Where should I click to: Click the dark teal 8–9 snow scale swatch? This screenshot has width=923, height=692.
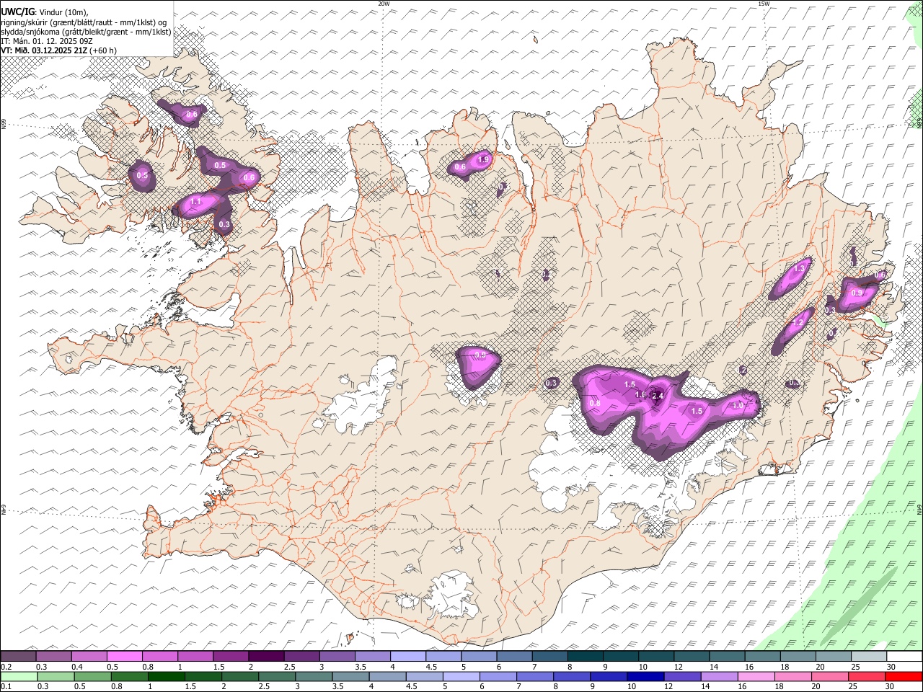click(585, 656)
